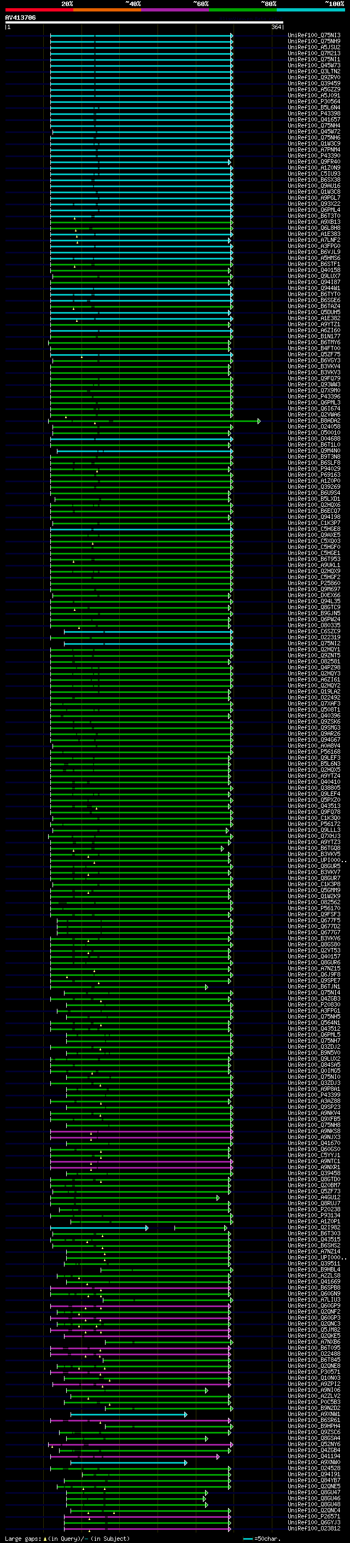Open the UniRef100_B8ADA2 hit label
This screenshot has width=350, height=1543.
[314, 421]
